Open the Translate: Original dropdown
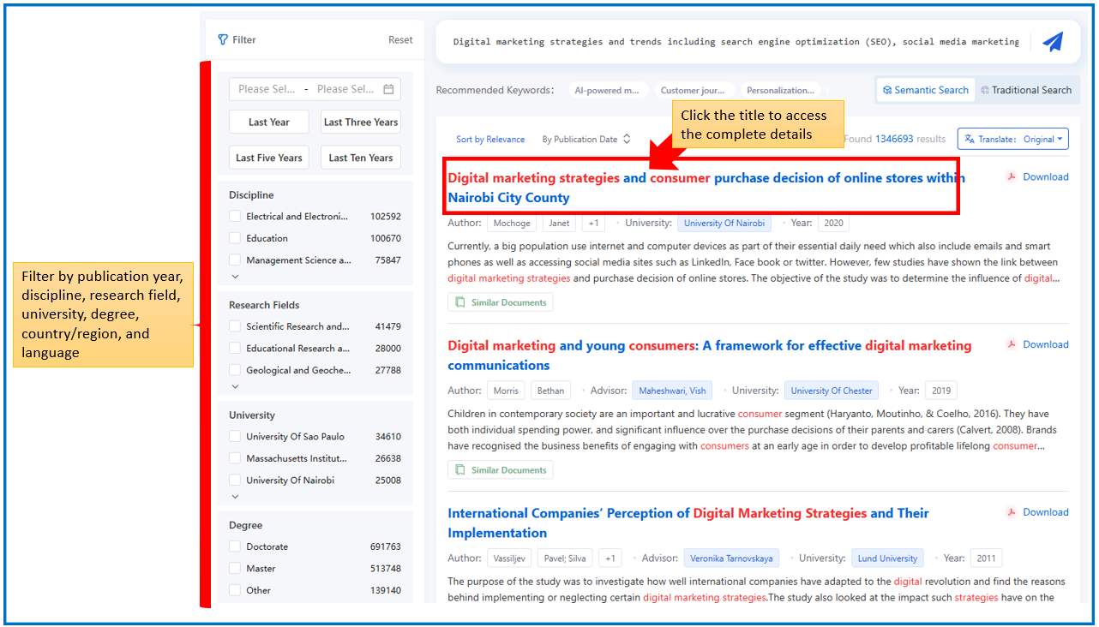The height and width of the screenshot is (627, 1099). click(x=1012, y=140)
